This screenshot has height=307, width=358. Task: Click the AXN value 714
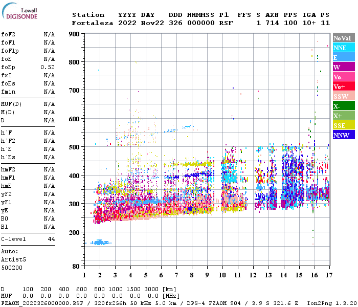click(272, 23)
